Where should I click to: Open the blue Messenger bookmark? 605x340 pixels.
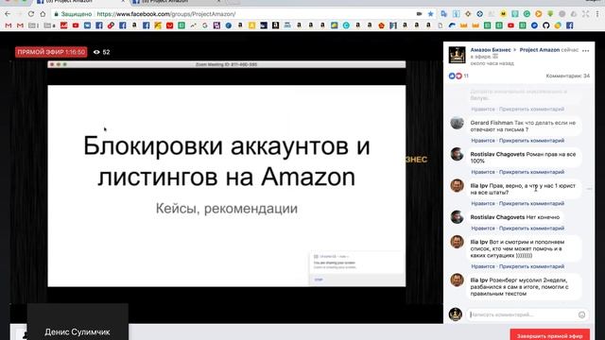coord(534,25)
